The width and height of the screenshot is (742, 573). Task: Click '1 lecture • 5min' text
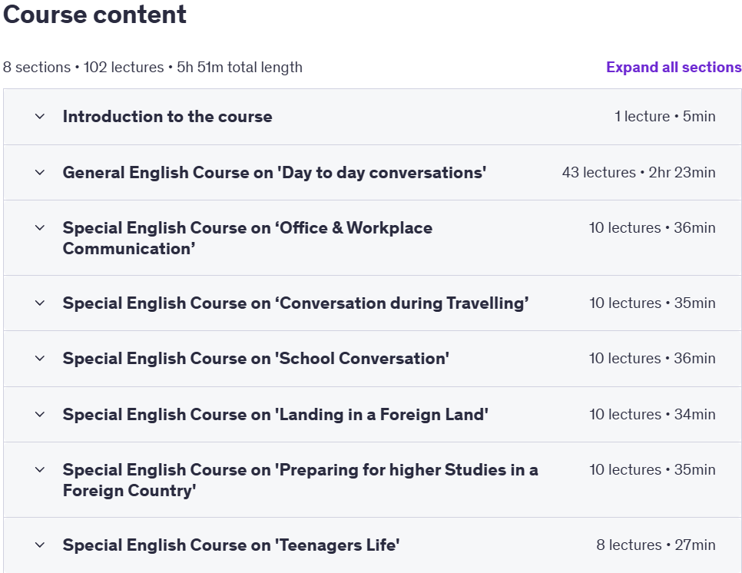click(x=665, y=117)
